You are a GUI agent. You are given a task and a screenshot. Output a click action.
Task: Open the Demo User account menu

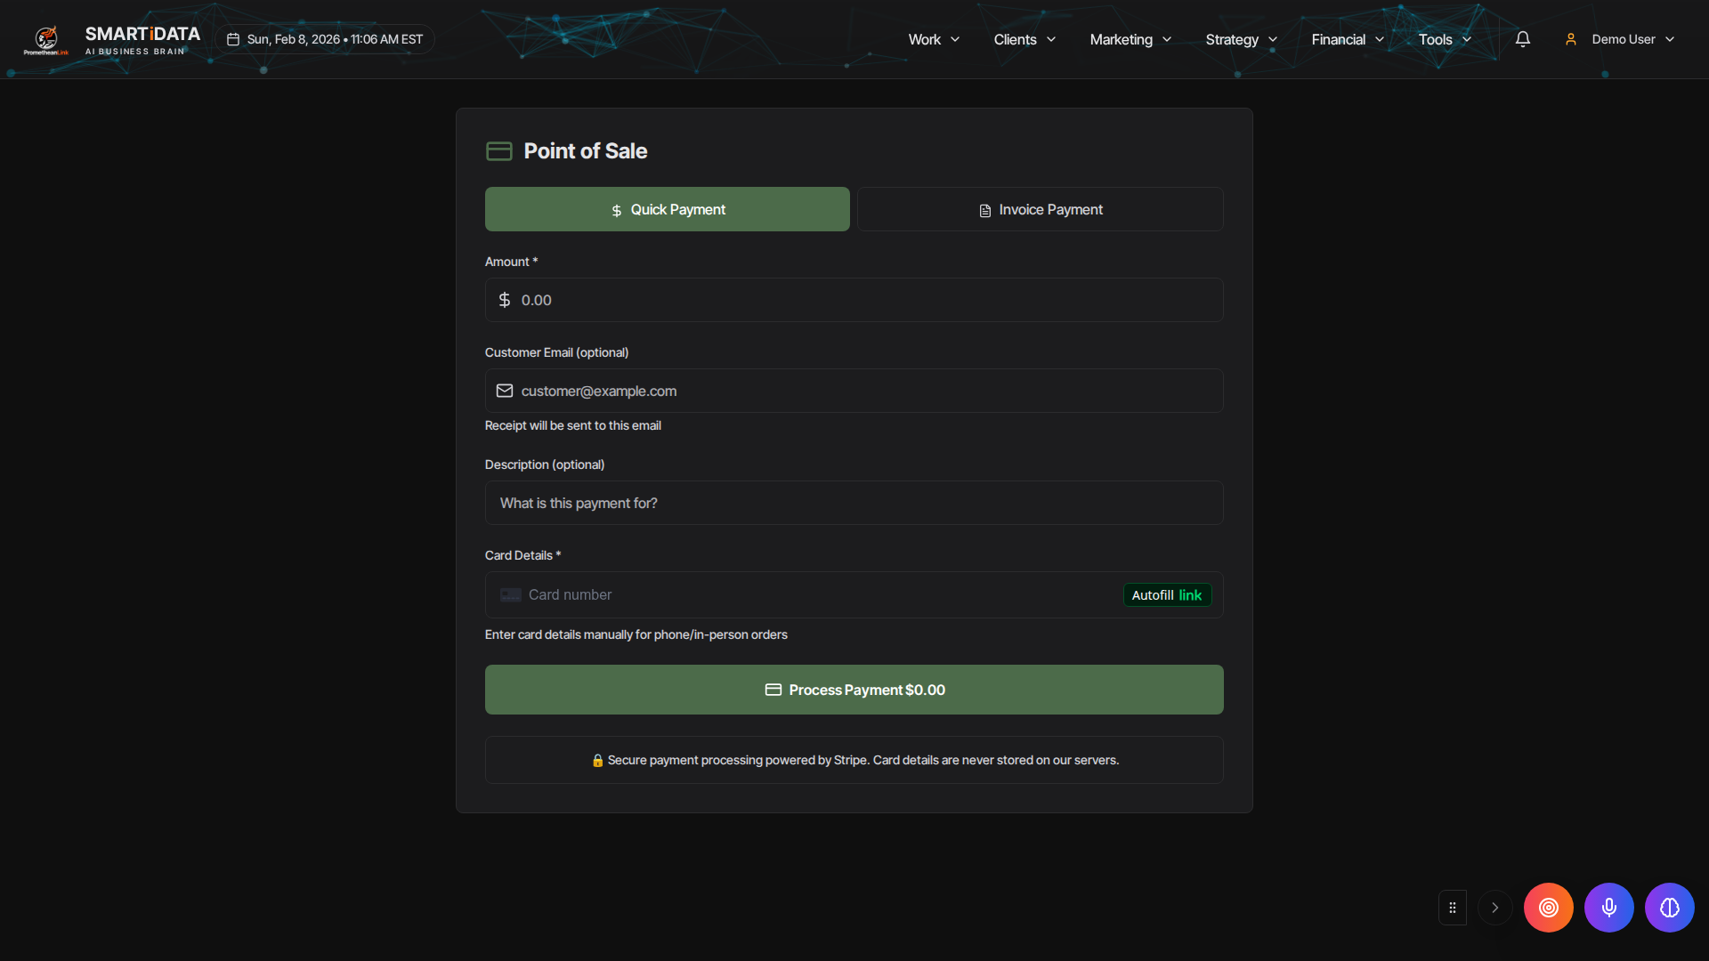(1621, 39)
